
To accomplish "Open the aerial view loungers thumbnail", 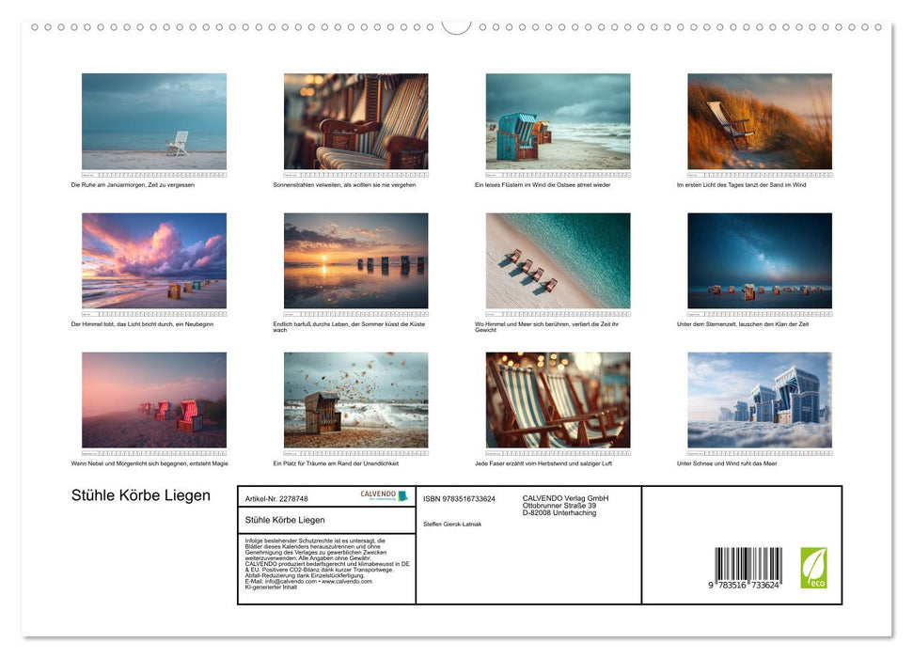I will tap(558, 260).
